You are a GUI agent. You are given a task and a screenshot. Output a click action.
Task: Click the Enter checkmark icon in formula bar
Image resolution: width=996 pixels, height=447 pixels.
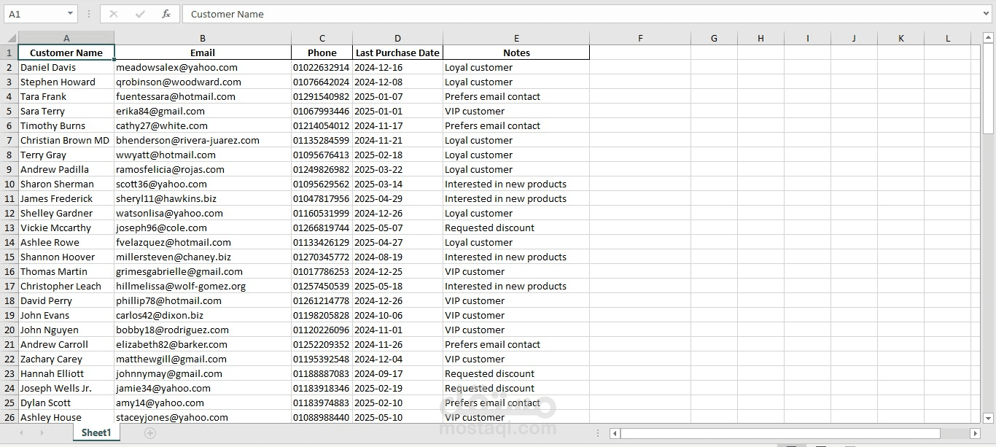(140, 14)
